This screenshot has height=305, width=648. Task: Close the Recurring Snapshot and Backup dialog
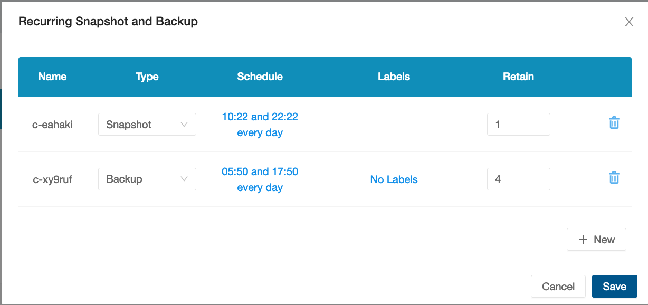coord(628,22)
